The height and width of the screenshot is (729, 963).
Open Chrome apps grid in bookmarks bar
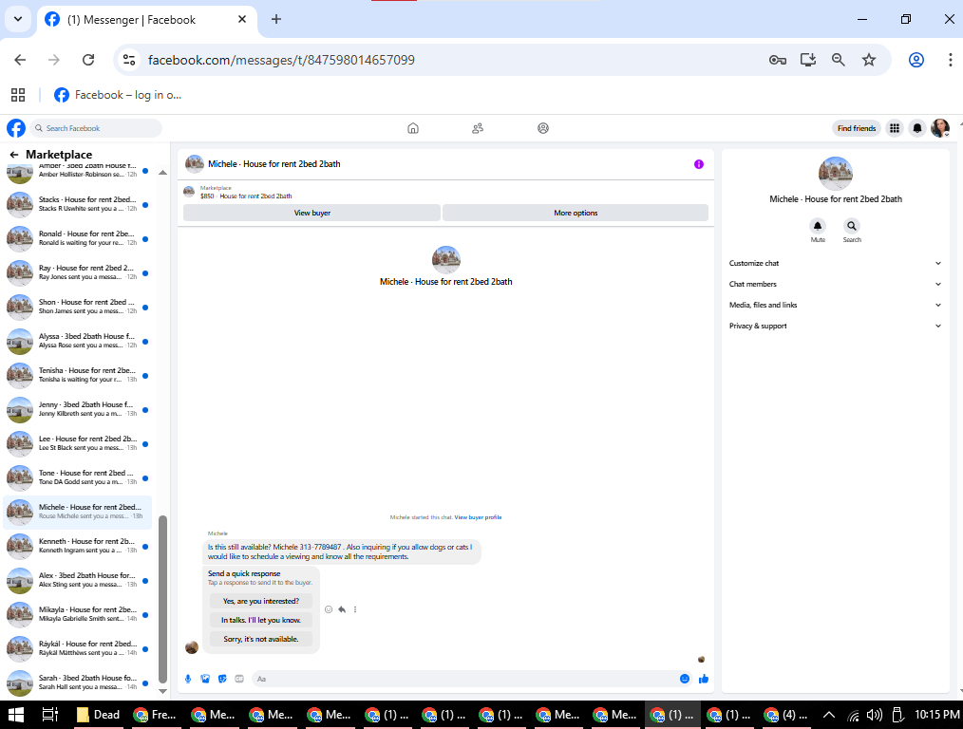click(x=18, y=95)
